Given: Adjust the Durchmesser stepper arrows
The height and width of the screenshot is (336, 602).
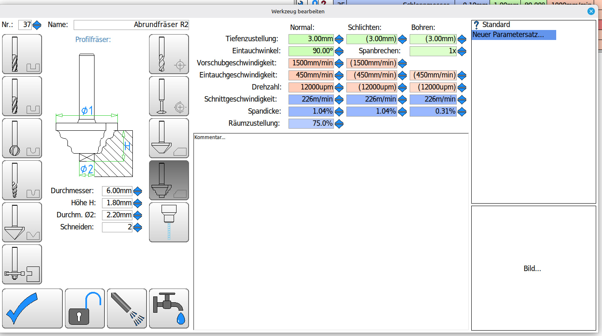Looking at the screenshot, I should pyautogui.click(x=138, y=191).
